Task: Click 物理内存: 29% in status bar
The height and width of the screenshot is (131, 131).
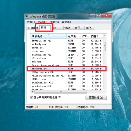Action: click(86, 107)
